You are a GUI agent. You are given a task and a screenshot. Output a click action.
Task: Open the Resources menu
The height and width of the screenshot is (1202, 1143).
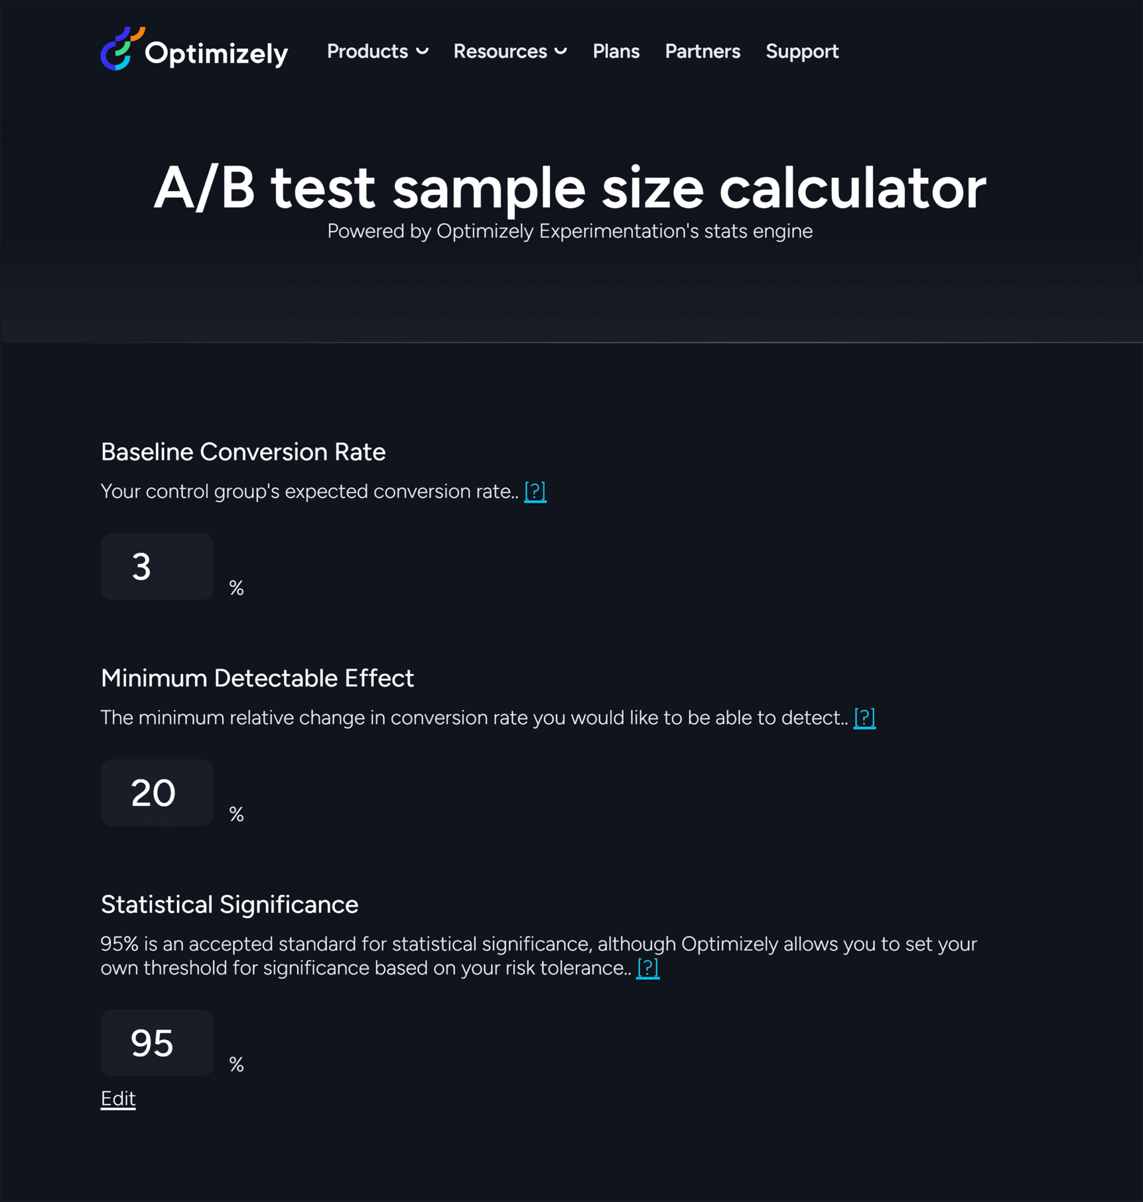499,51
